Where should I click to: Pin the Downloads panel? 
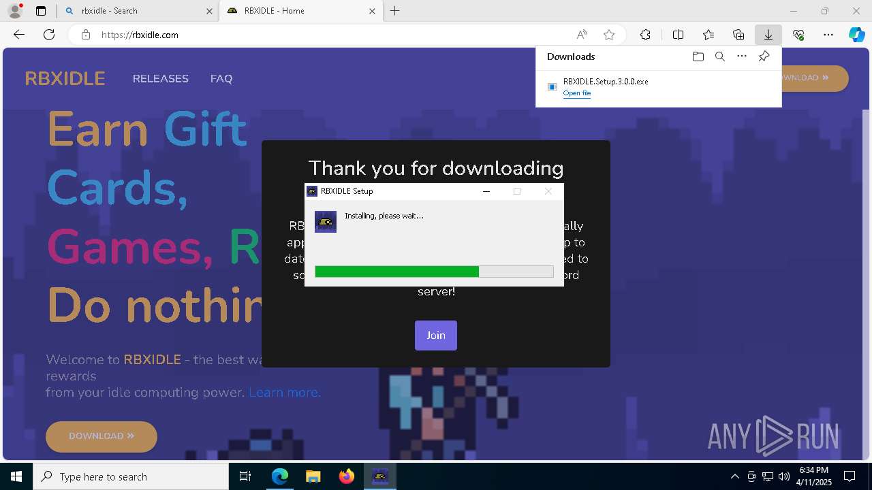[x=764, y=56]
